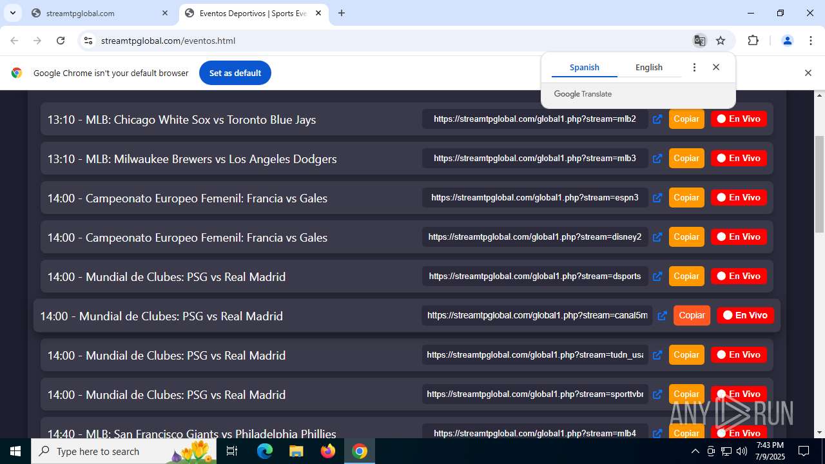Open the Windows Start menu
The width and height of the screenshot is (825, 464).
click(x=15, y=451)
